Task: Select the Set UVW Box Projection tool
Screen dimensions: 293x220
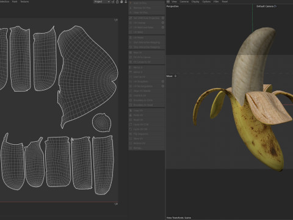Action: pyautogui.click(x=145, y=18)
